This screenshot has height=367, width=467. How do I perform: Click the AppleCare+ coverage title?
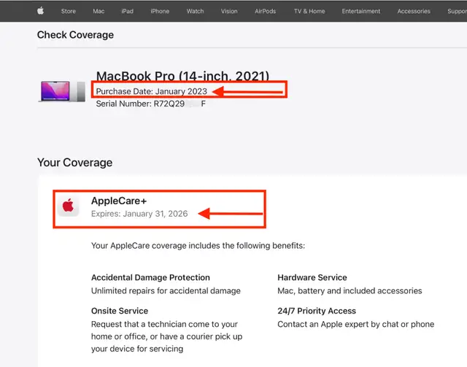click(114, 201)
